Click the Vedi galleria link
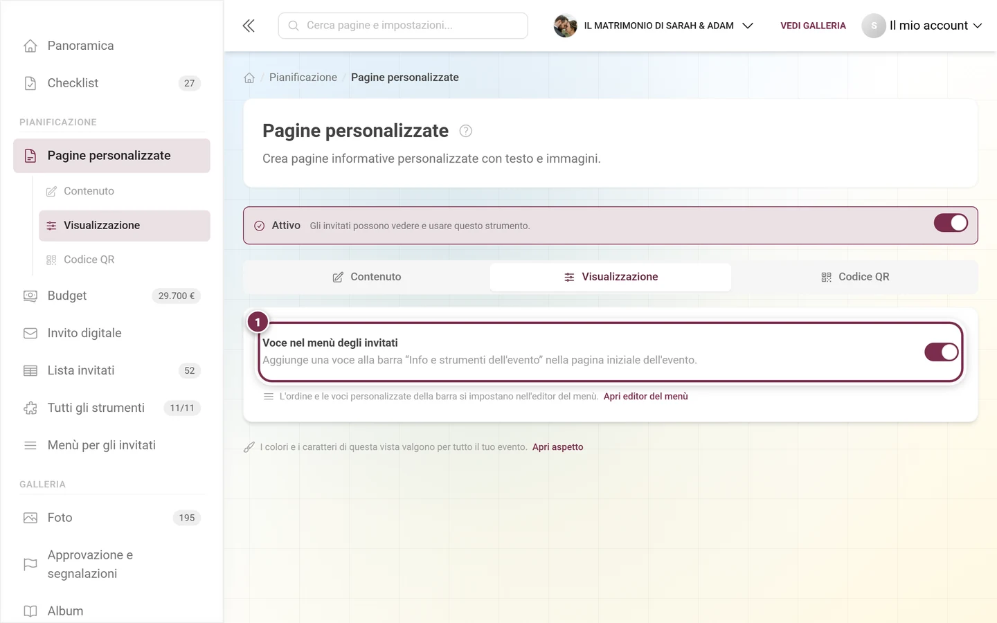997x623 pixels. pos(813,26)
